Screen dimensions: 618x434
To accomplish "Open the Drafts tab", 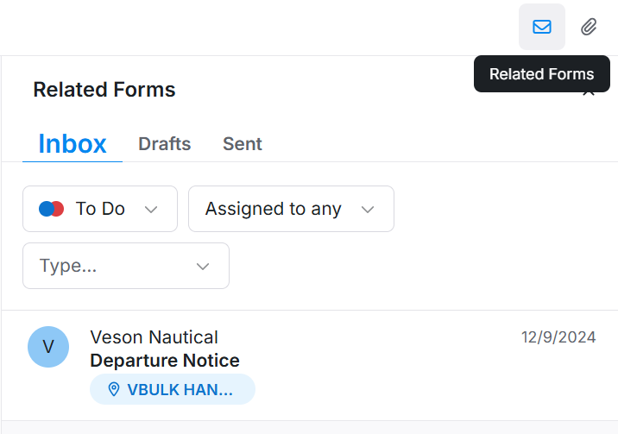I will 164,144.
